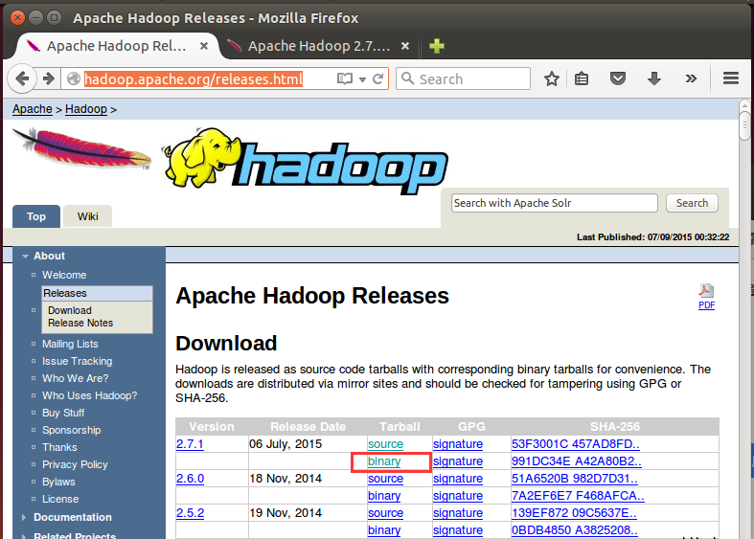Click the Hadoop elephant logo

(x=306, y=161)
